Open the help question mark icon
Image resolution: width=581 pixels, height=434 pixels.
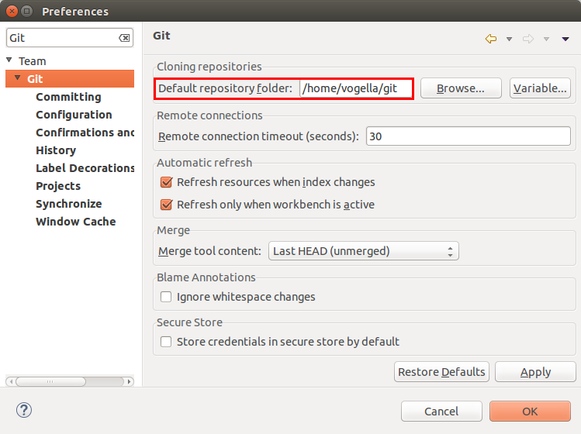(x=24, y=410)
